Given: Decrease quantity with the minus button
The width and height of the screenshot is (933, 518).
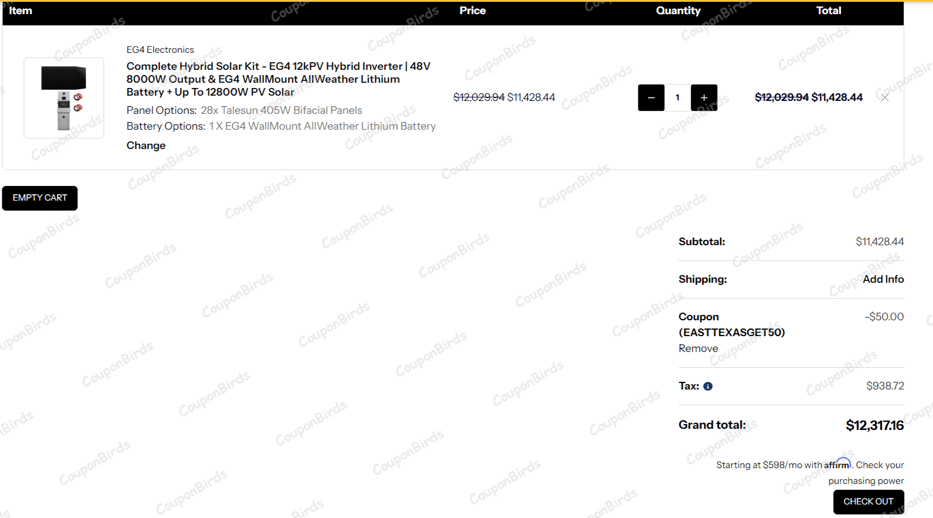Looking at the screenshot, I should click(651, 97).
